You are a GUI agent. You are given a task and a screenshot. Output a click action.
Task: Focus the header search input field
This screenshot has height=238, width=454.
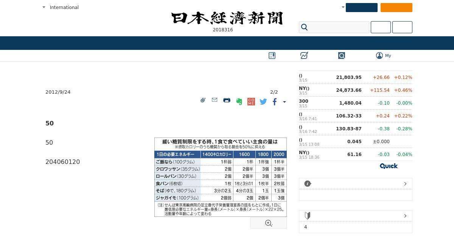coord(334,27)
